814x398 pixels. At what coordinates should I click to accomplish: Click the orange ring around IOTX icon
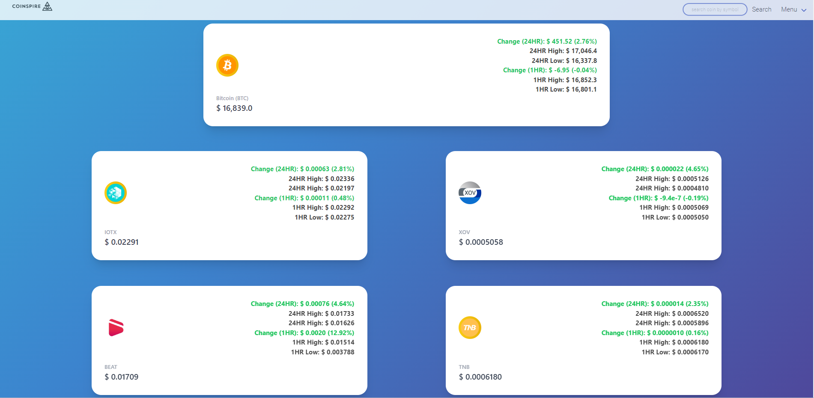[115, 183]
